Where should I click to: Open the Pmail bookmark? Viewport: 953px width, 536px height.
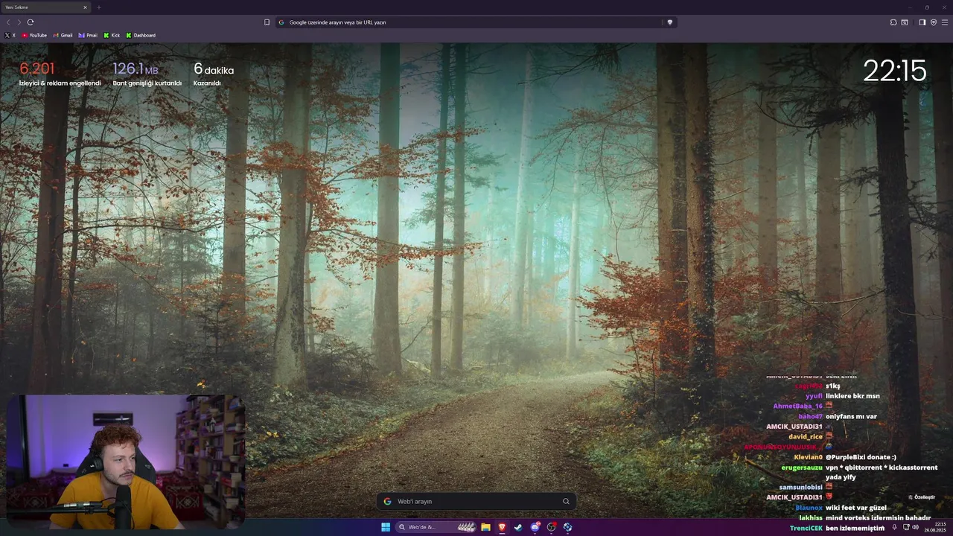[x=88, y=35]
